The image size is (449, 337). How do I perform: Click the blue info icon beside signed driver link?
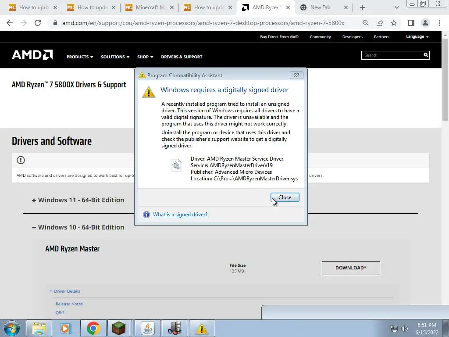146,214
